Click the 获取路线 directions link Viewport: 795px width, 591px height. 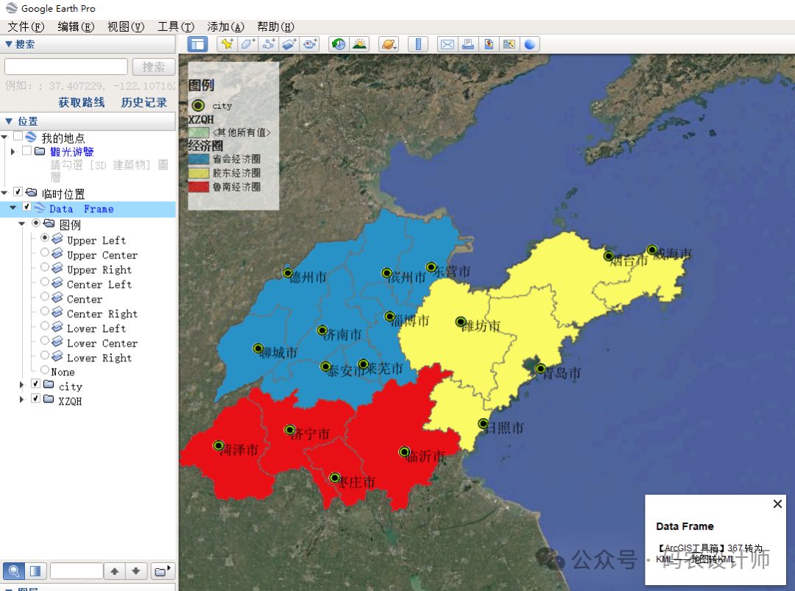(82, 102)
